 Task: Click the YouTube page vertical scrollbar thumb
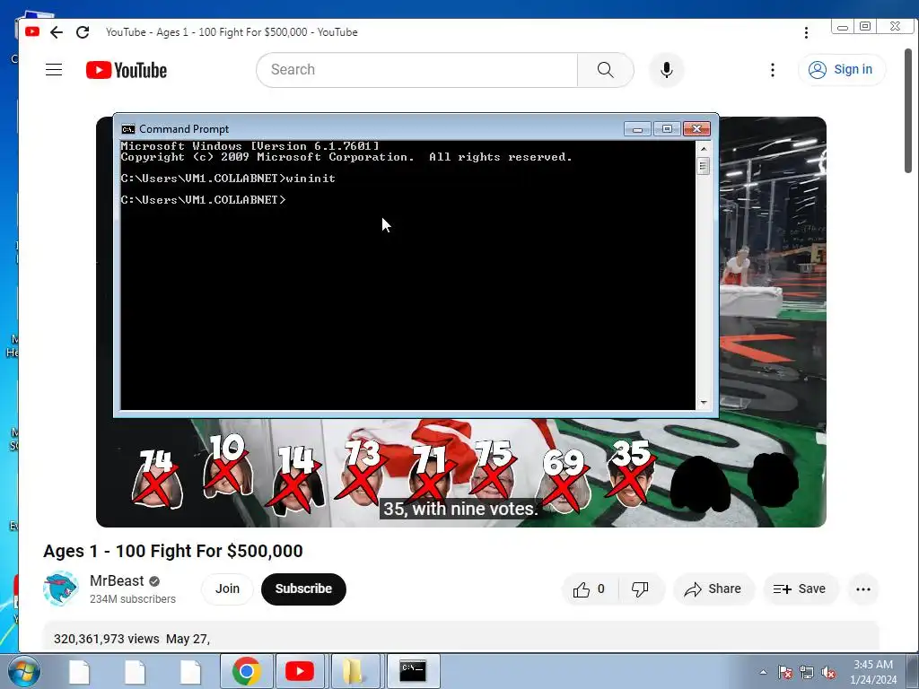coord(908,110)
